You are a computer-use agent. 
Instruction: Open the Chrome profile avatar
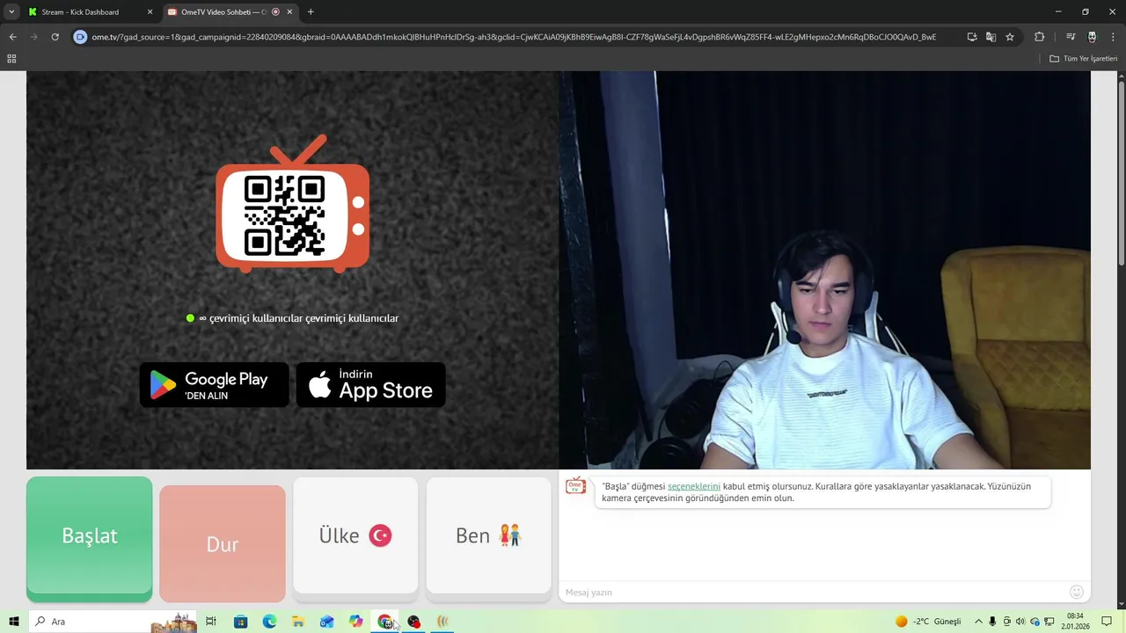click(x=1092, y=37)
